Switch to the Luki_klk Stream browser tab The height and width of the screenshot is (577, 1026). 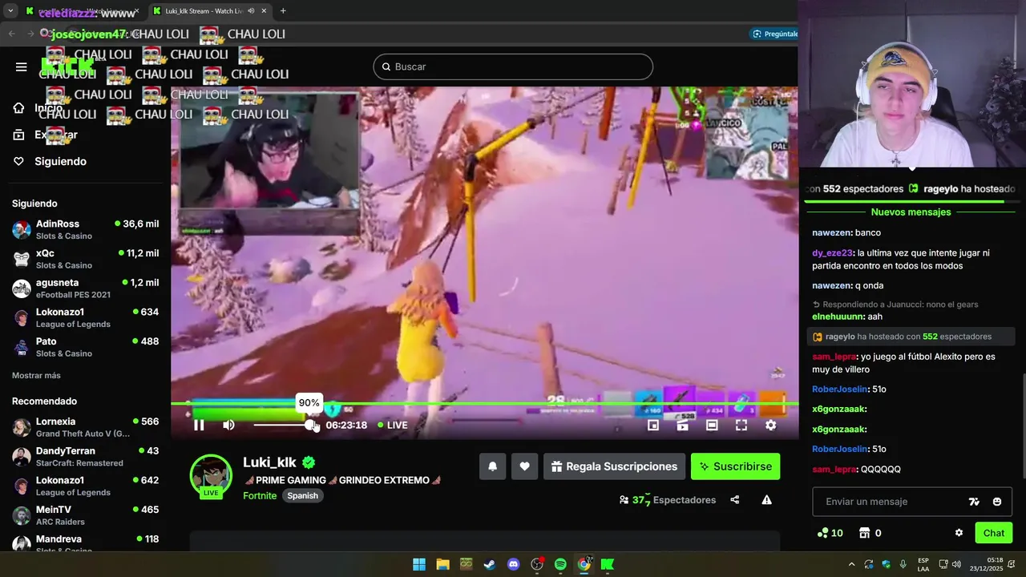click(x=208, y=11)
